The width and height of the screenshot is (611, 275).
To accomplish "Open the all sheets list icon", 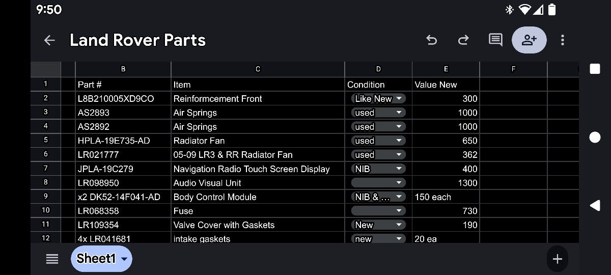I will click(x=52, y=259).
